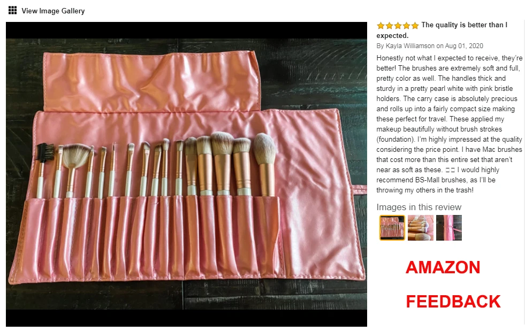Click the review title about quality
Screen dimensions: 525x331
(x=442, y=30)
